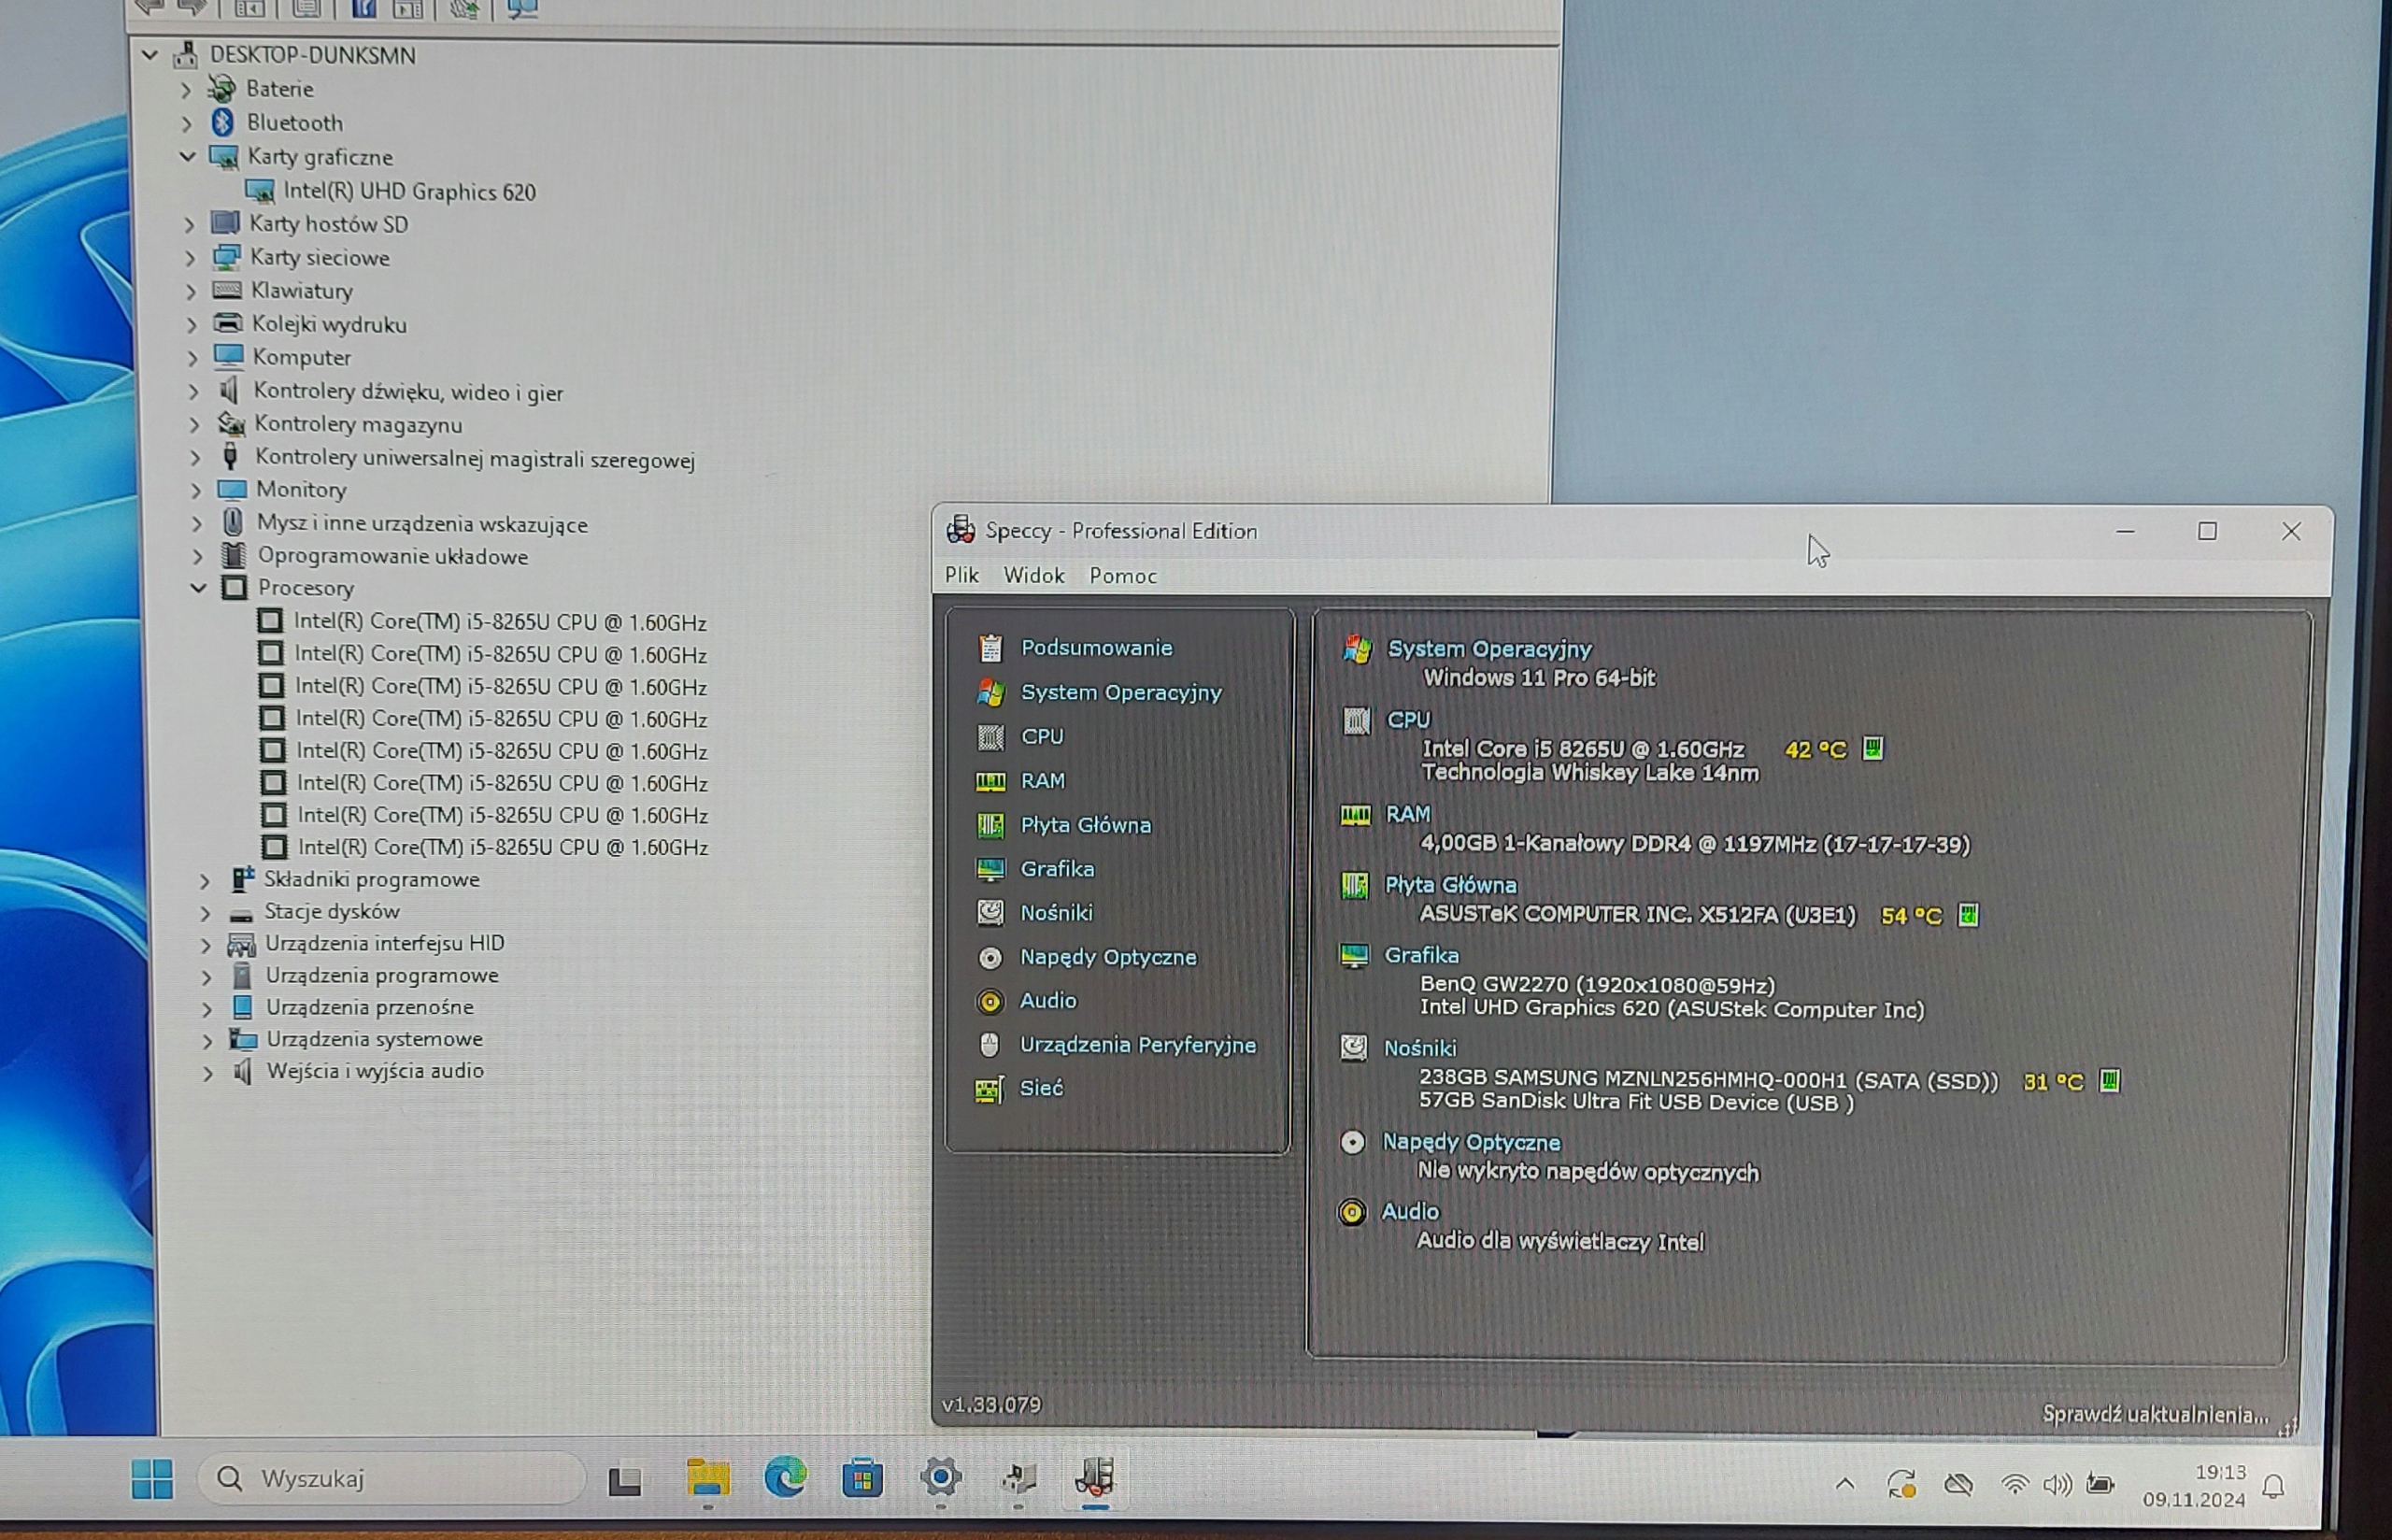Screen dimensions: 2392x1540
Task: Collapse the Procesory tree node
Action: coord(199,588)
